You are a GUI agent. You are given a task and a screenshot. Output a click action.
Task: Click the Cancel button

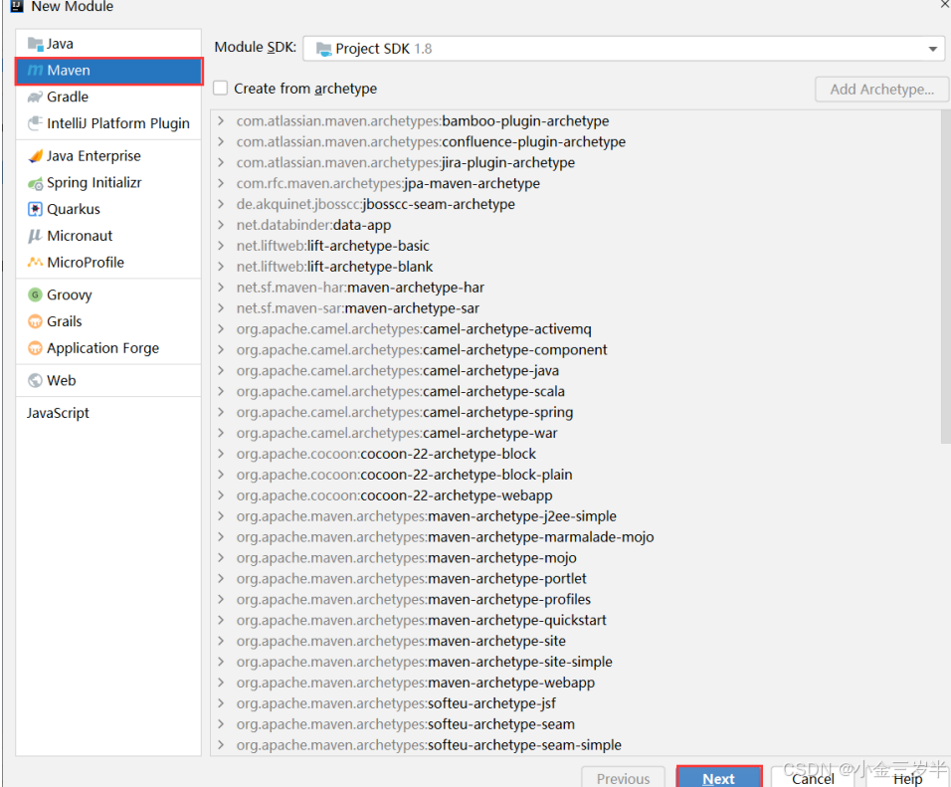(813, 777)
